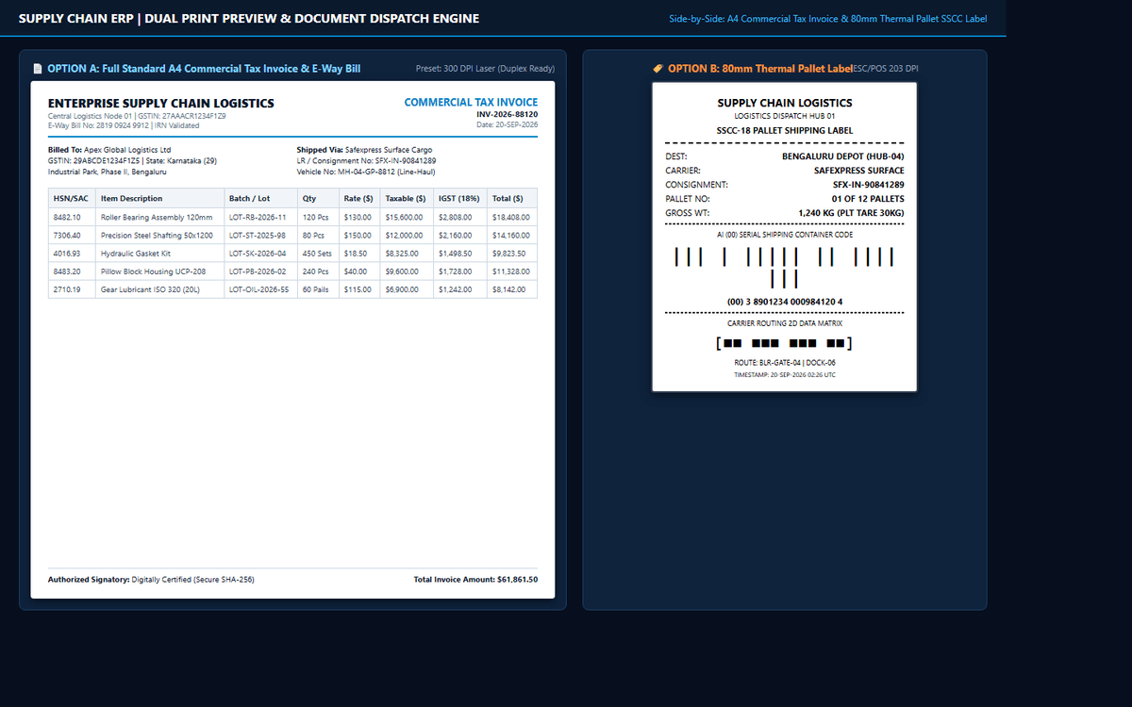The width and height of the screenshot is (1132, 707).
Task: Click destination 'BENGALURU DEPOT (HUB-04)' on label
Action: point(843,156)
